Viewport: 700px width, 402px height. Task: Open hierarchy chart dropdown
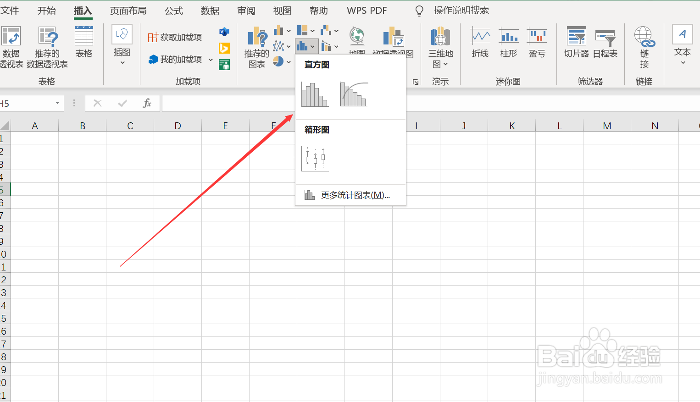pyautogui.click(x=306, y=31)
